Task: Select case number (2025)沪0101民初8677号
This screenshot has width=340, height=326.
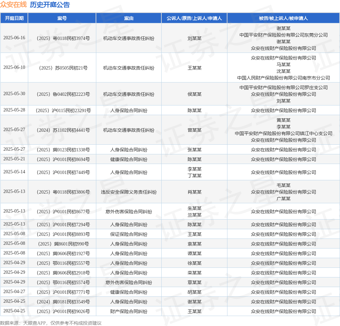Action: pyautogui.click(x=63, y=212)
